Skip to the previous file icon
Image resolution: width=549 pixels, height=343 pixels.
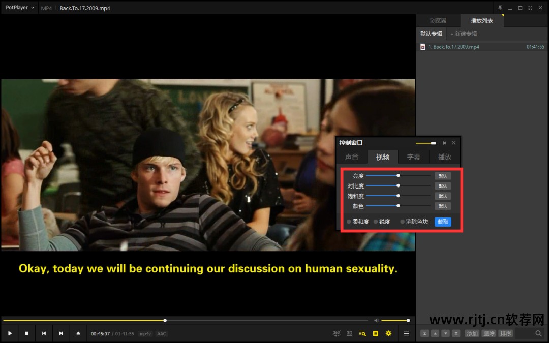44,333
